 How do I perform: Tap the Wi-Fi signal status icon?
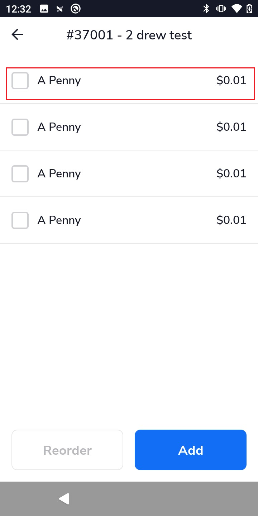[x=236, y=9]
